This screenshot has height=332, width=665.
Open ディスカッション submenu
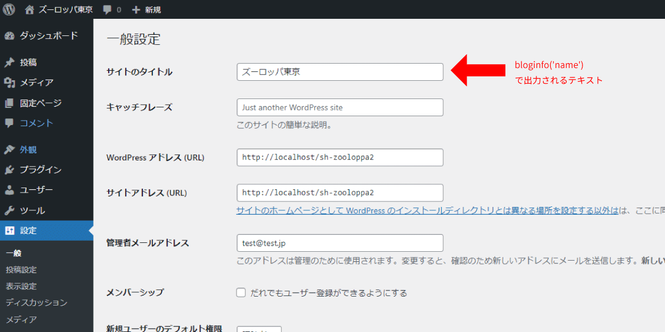(37, 303)
